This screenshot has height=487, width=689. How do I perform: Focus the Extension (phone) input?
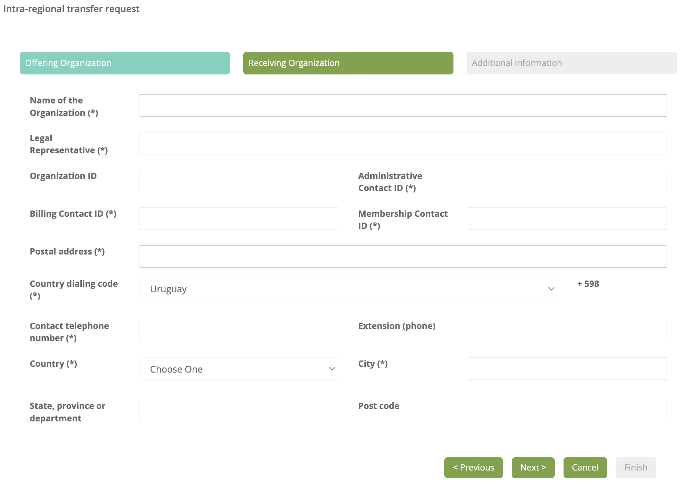tap(567, 331)
